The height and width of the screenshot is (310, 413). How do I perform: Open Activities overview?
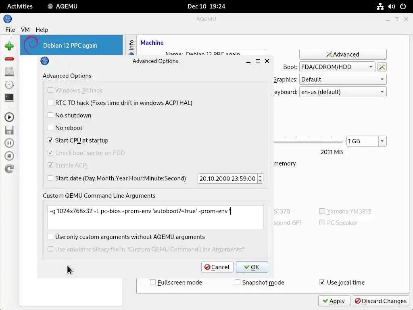20,6
